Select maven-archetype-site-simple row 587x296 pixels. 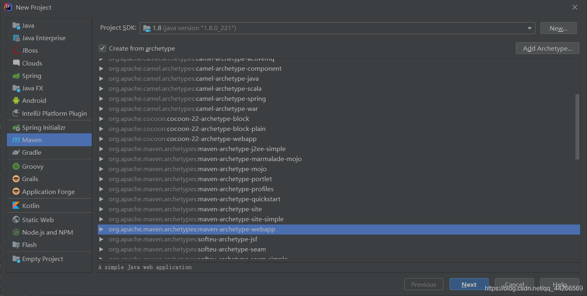tap(339, 219)
